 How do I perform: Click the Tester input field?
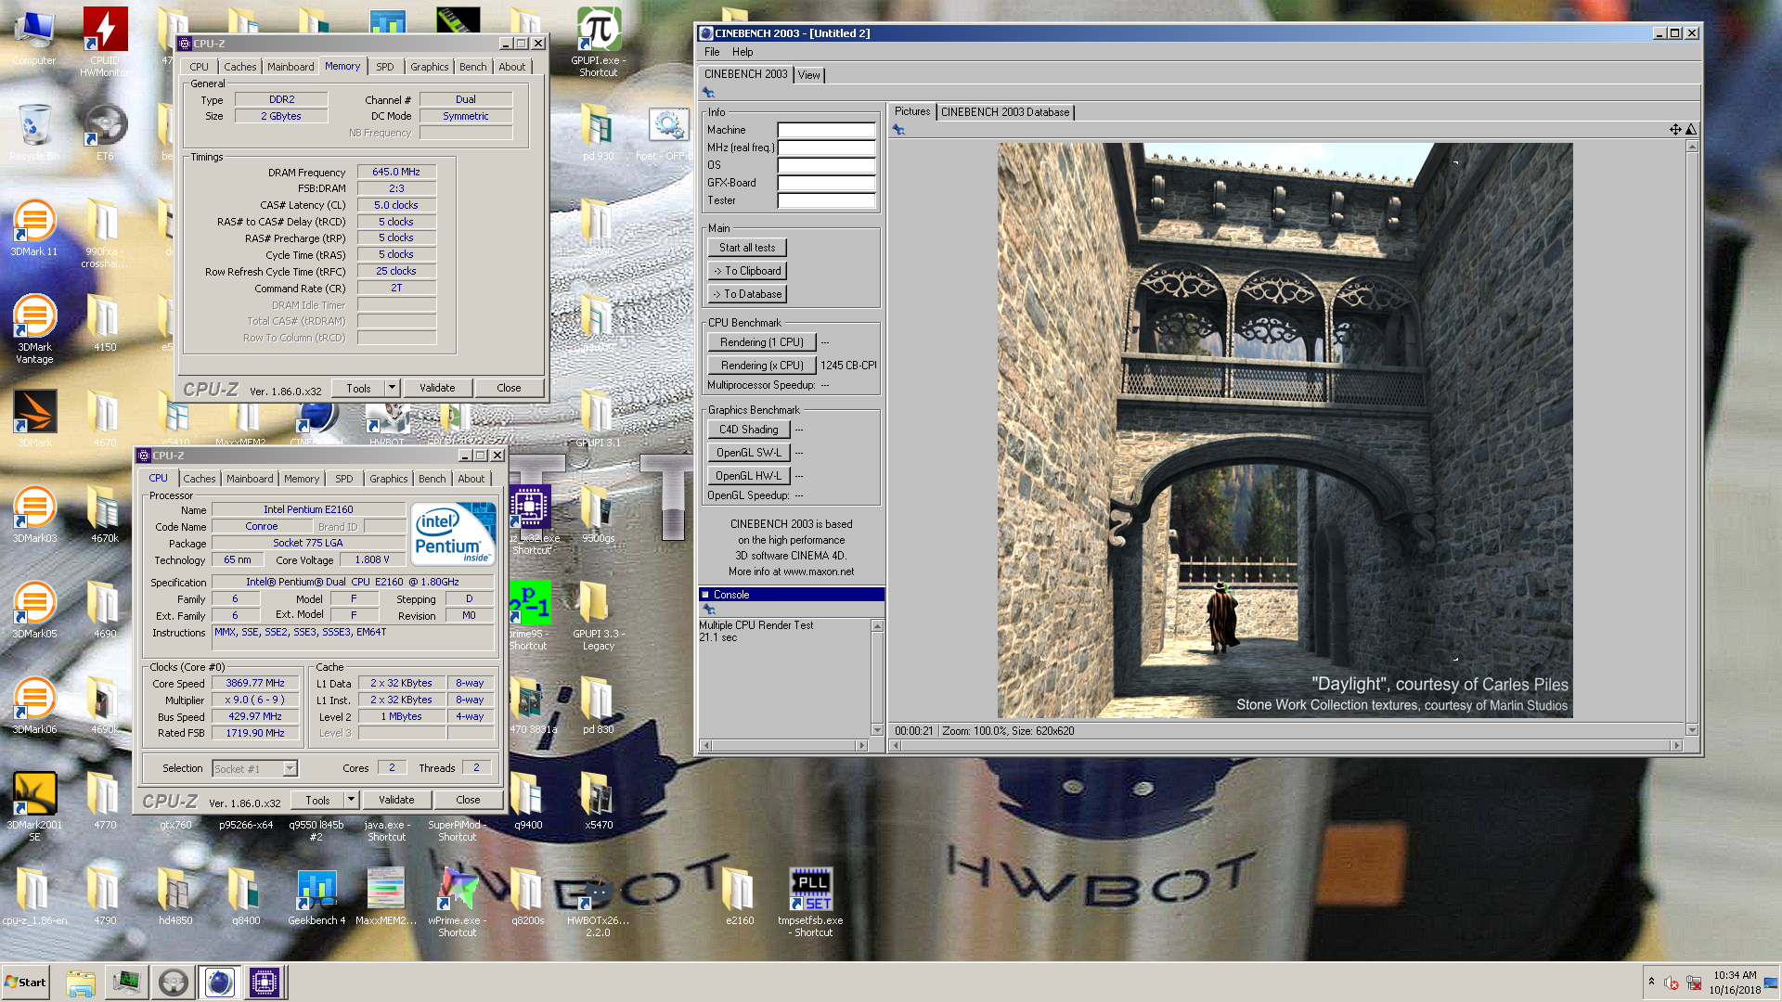tap(826, 200)
